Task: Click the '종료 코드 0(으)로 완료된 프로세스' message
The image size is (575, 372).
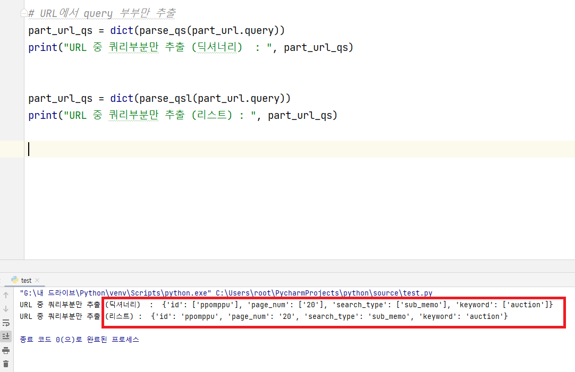Action: coord(80,340)
